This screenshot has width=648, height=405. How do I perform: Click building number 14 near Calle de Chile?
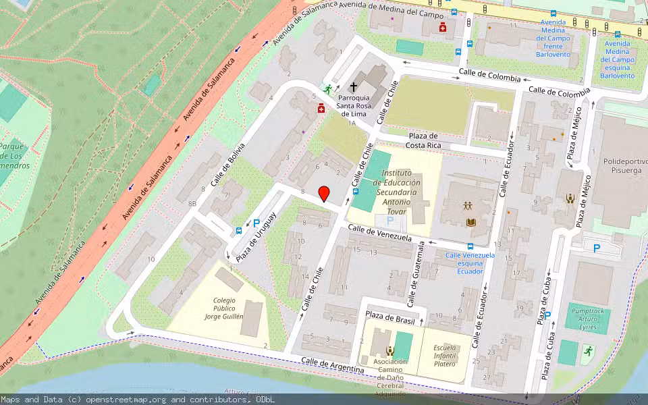[305, 277]
